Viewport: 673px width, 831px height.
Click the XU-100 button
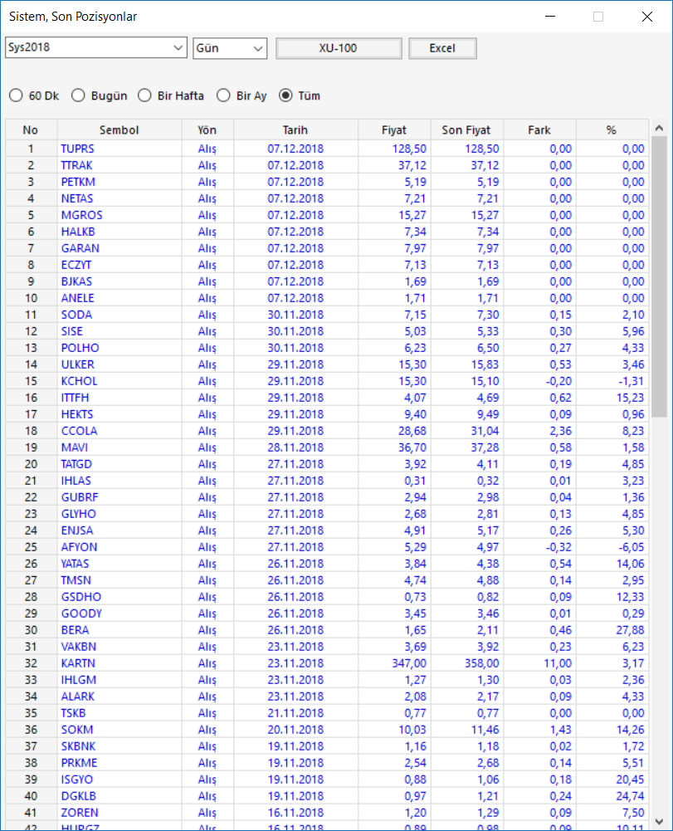pyautogui.click(x=339, y=48)
